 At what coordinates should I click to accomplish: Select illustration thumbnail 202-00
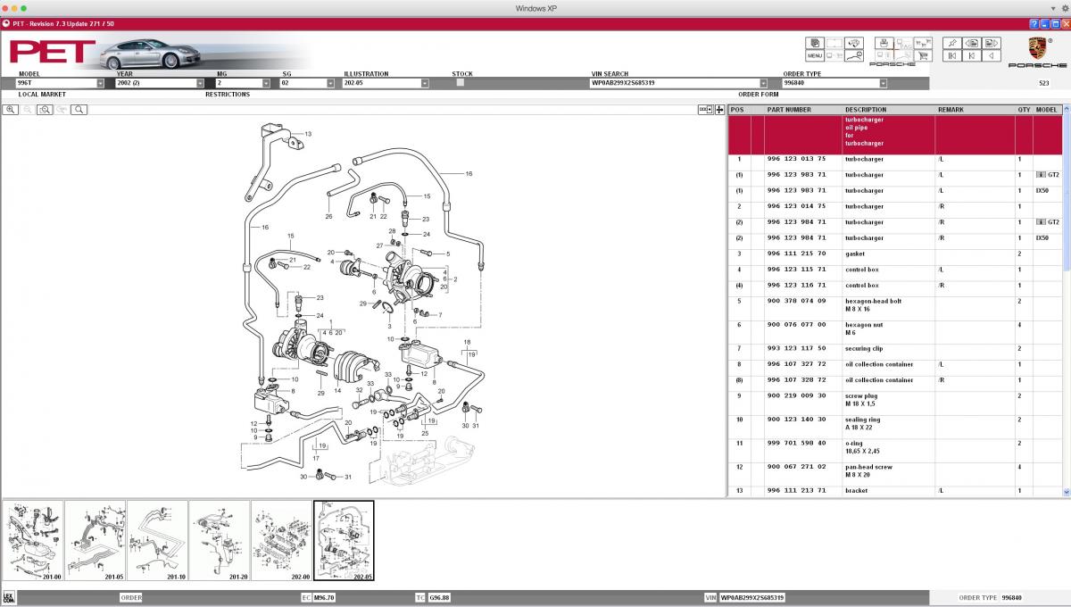(281, 540)
